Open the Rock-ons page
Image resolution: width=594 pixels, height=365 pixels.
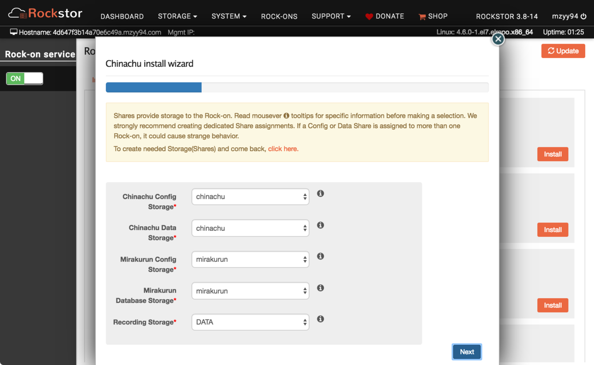pyautogui.click(x=279, y=16)
